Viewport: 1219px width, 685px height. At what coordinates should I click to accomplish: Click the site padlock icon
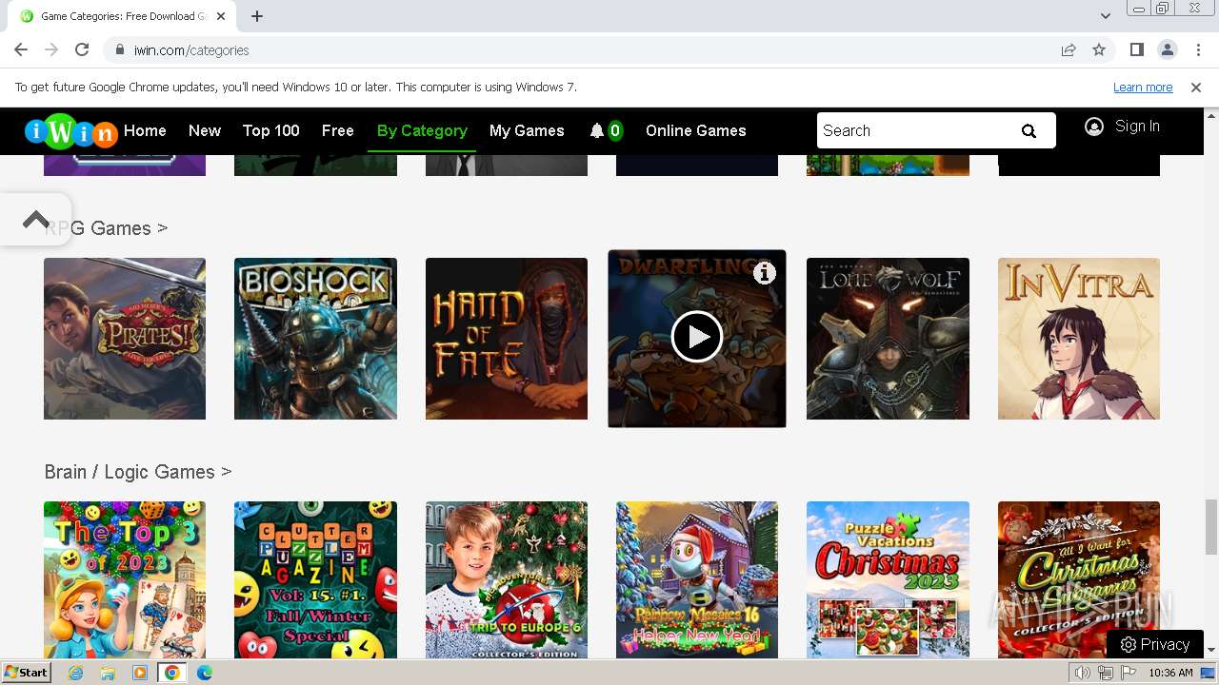click(x=120, y=50)
